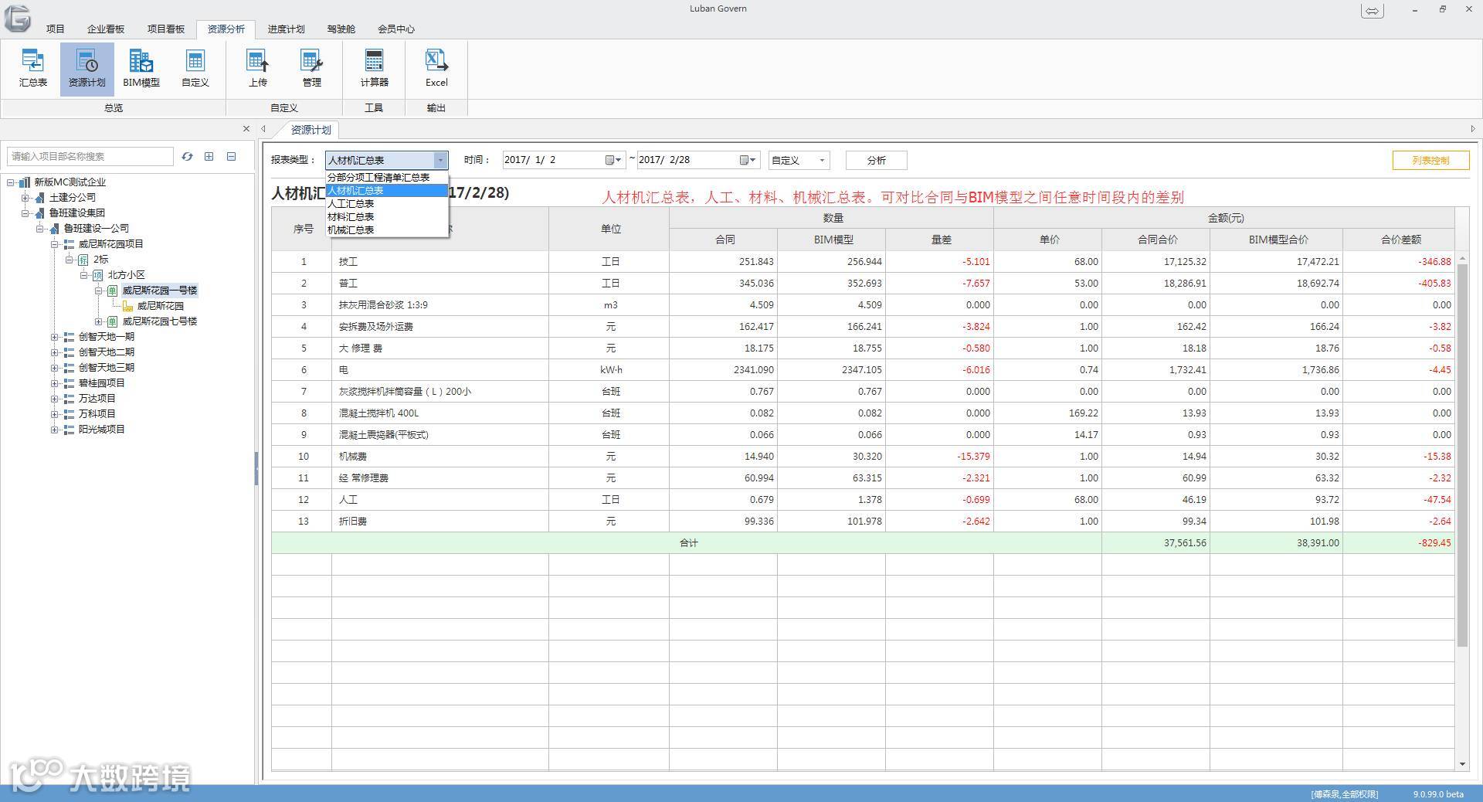Expand the 万达项目 node
The image size is (1483, 802).
(55, 399)
